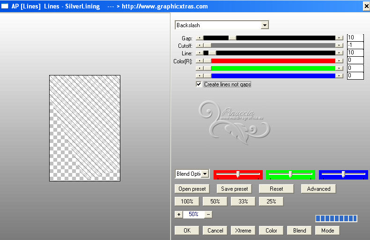
Task: Click the Line value field
Action: point(355,52)
